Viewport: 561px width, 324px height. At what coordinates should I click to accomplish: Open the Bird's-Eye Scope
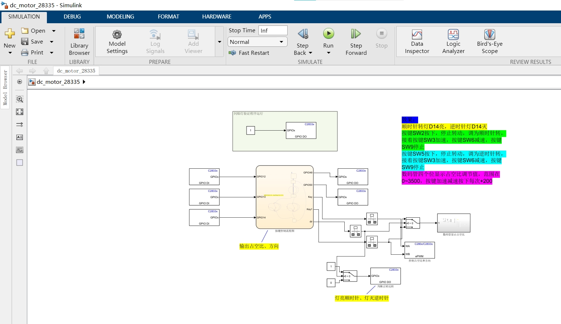coord(489,41)
